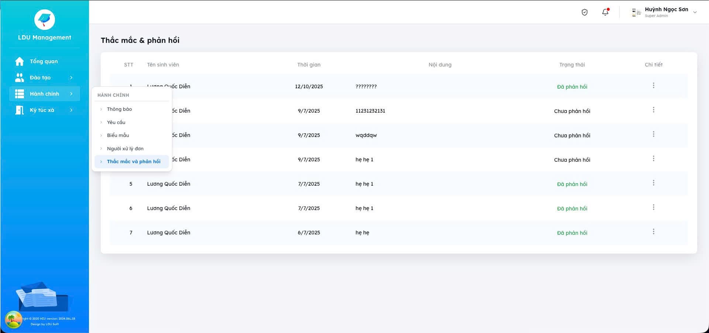Expand the Đào tạo chevron
The image size is (709, 333).
click(x=71, y=78)
